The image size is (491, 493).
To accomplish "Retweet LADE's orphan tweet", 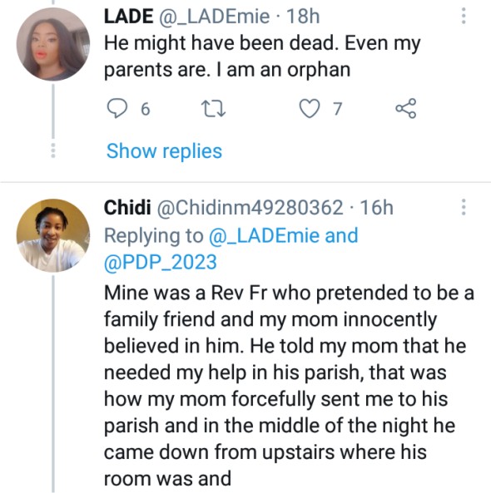I will (213, 109).
